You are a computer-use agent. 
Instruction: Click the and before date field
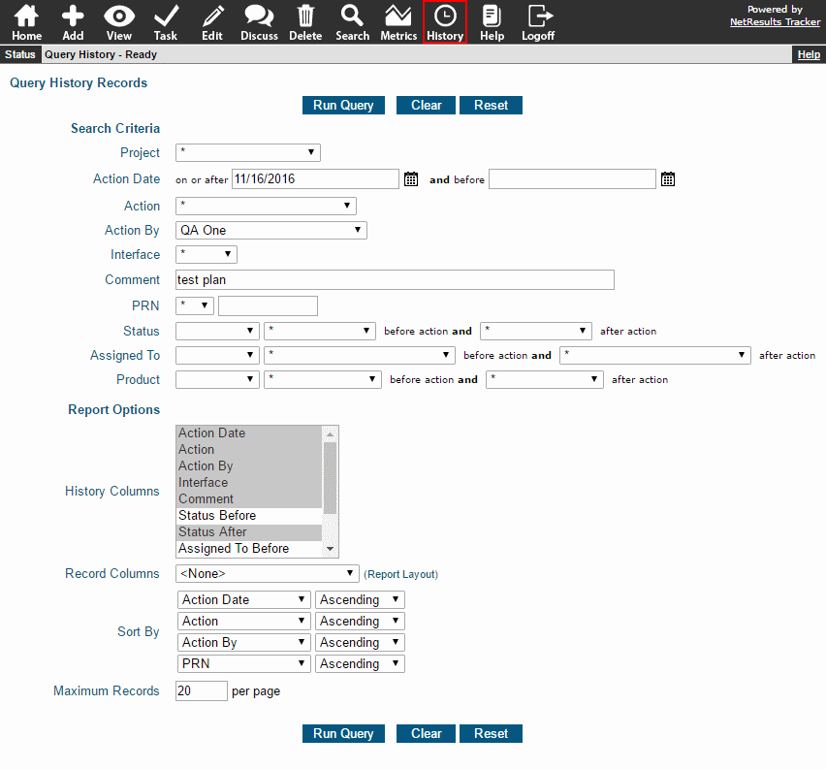pos(572,179)
